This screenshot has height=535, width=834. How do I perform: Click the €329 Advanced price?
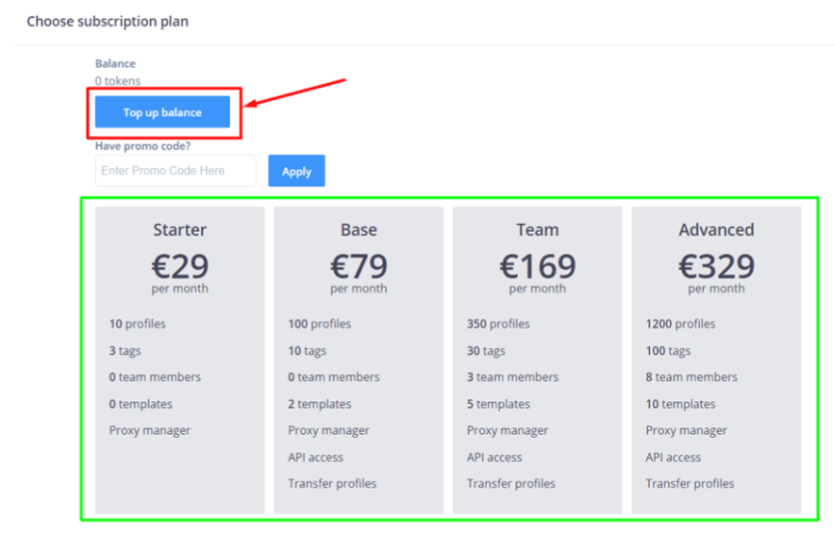click(716, 265)
